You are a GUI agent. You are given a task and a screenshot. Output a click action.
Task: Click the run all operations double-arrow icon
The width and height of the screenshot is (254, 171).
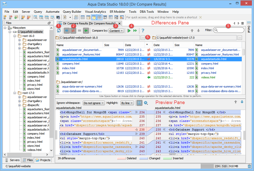[135, 31]
